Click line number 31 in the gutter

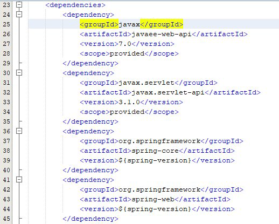pyautogui.click(x=6, y=83)
